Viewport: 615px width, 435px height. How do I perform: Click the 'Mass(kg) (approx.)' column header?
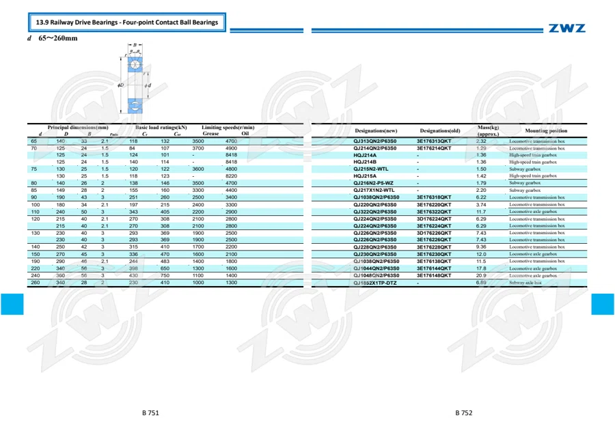488,130
